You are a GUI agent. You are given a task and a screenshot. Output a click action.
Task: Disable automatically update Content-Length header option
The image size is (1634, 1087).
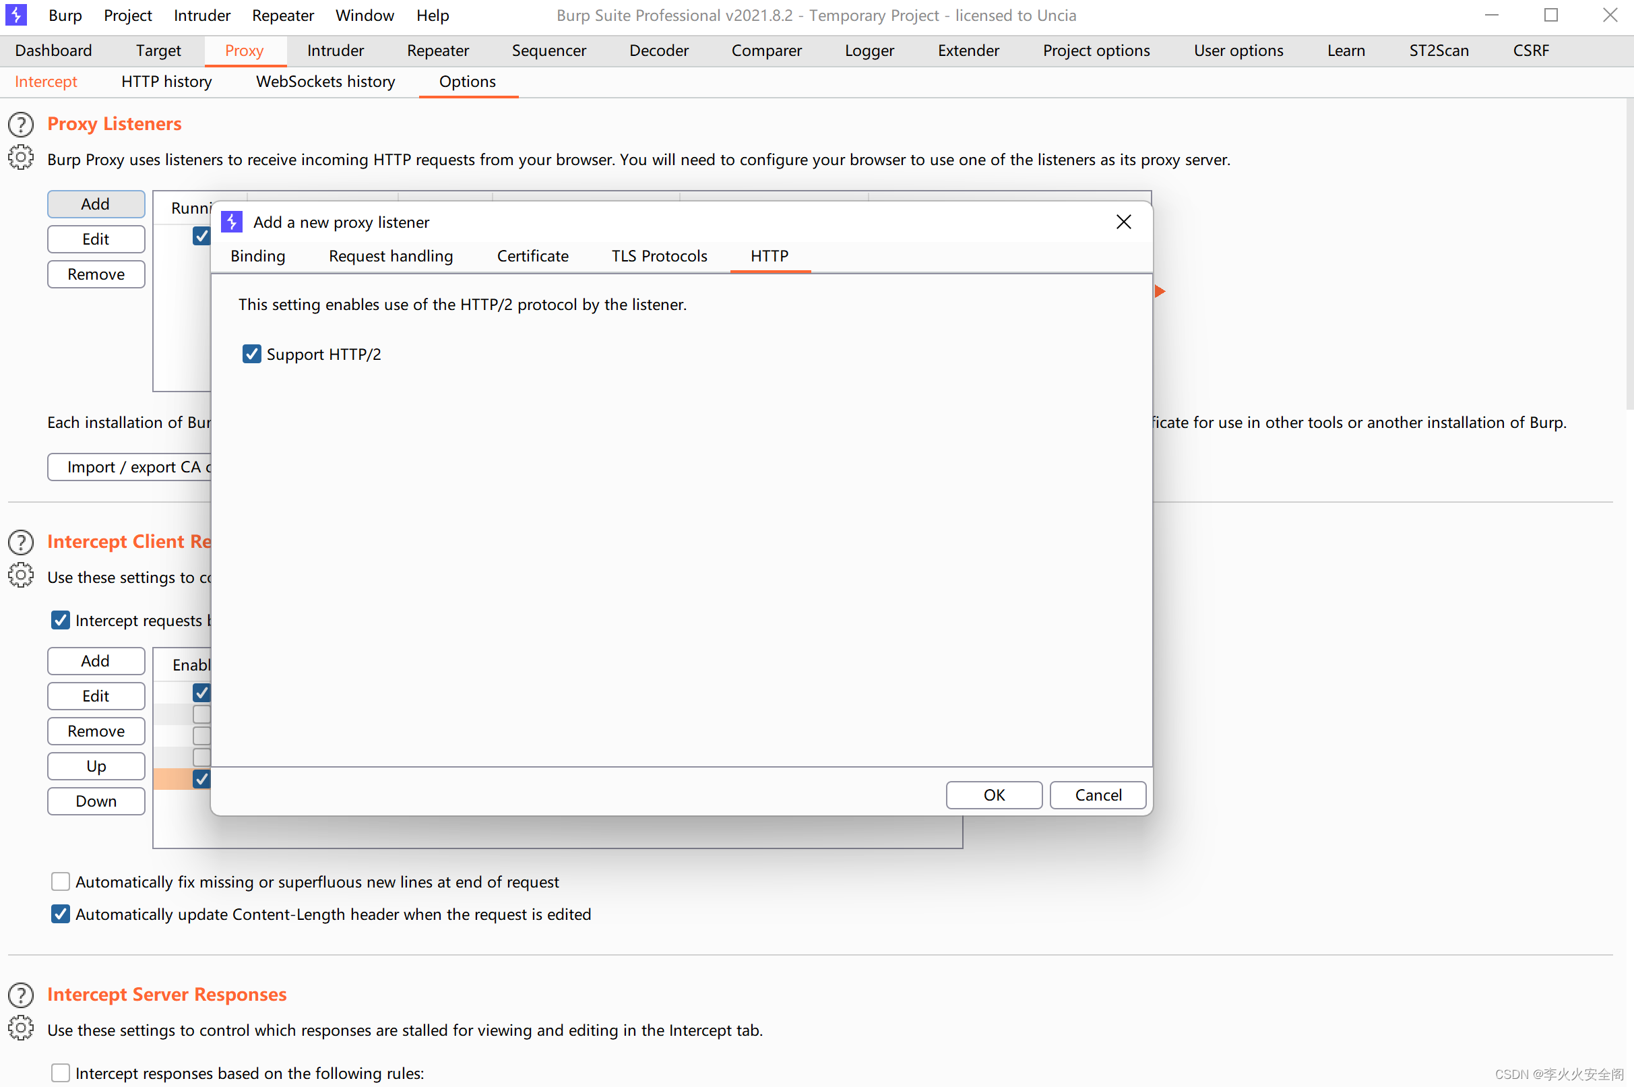(60, 914)
